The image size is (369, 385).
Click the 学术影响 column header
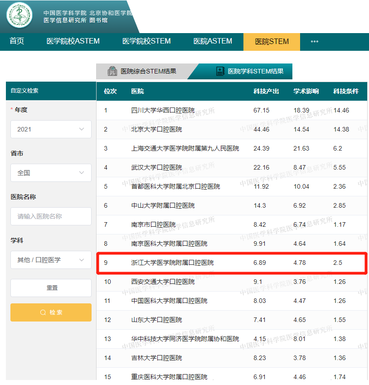pos(306,91)
